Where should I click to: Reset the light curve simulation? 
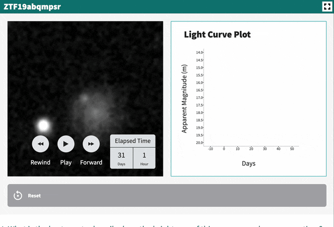(x=167, y=196)
